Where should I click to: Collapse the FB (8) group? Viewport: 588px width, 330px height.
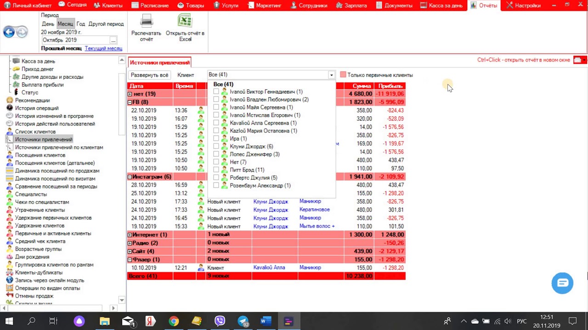[130, 102]
